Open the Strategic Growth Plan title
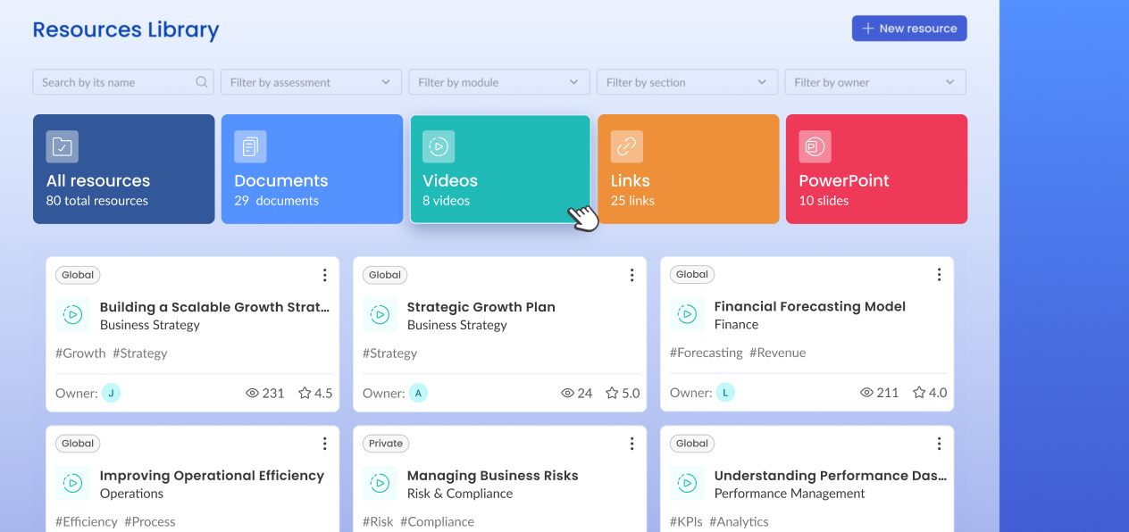This screenshot has height=532, width=1129. tap(481, 307)
